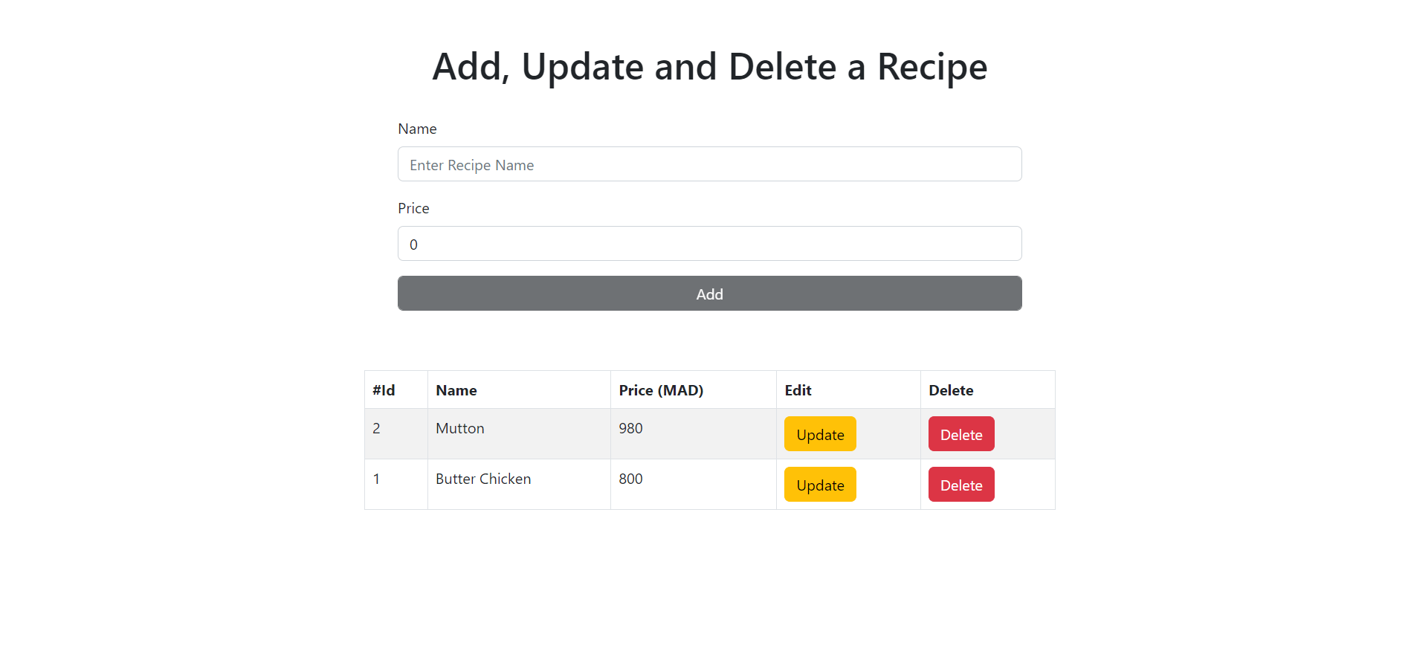Select the Price (MAD) column header

click(x=661, y=389)
